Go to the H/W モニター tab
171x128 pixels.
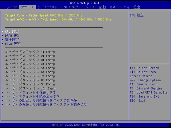point(72,7)
